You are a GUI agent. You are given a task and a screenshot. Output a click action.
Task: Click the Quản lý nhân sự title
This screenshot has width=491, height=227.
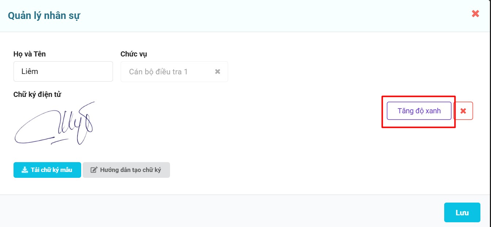[x=44, y=16]
